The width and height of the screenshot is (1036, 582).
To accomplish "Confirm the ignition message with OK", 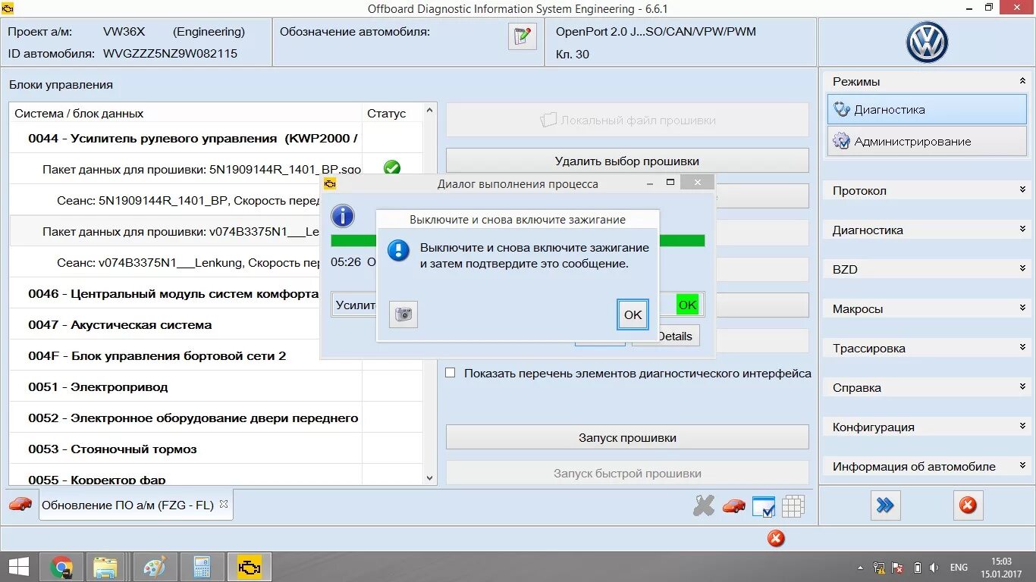I will pyautogui.click(x=633, y=314).
